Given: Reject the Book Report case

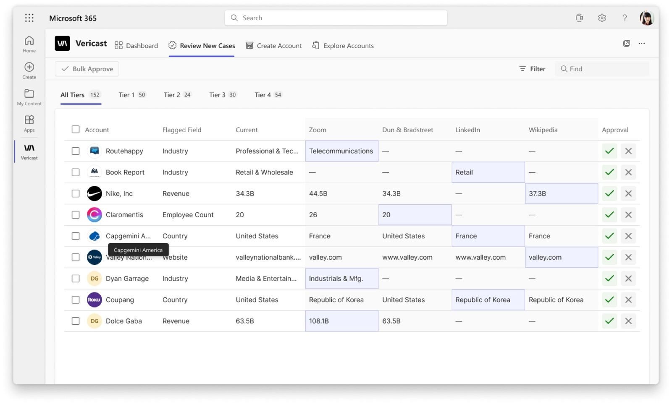Looking at the screenshot, I should point(628,172).
